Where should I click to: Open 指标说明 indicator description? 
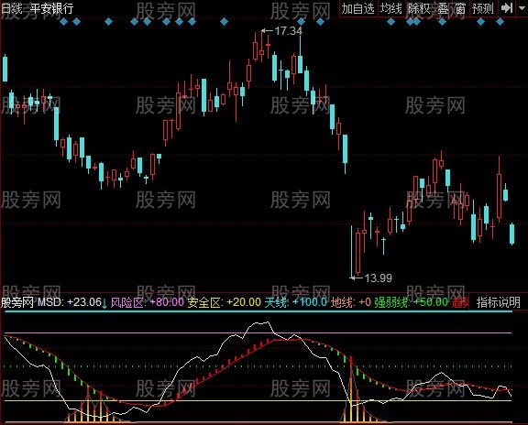(499, 302)
